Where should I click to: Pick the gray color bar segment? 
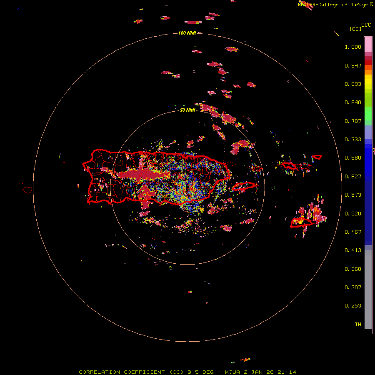click(x=368, y=290)
